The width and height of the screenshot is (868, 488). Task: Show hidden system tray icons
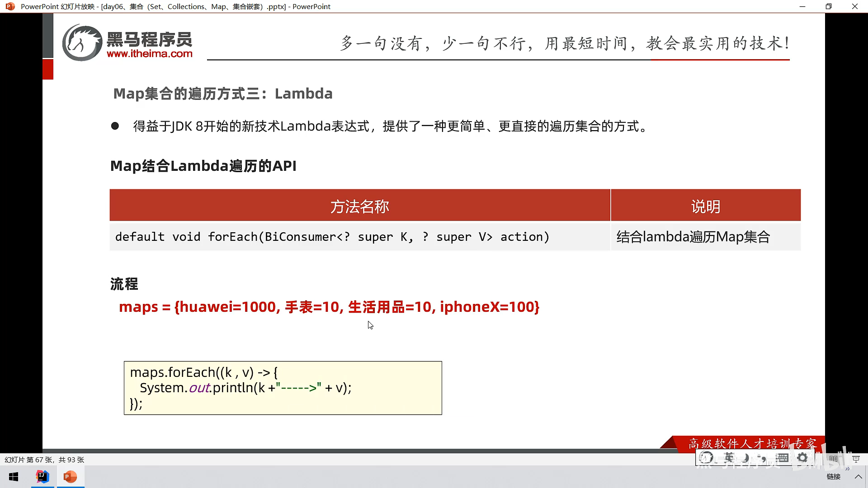(x=858, y=477)
